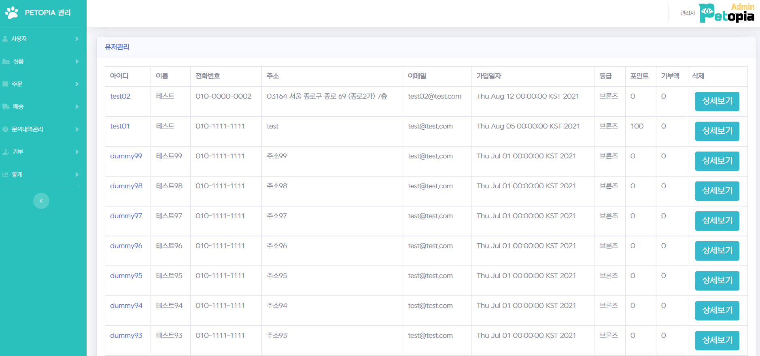Expand the 주문 menu chevron
This screenshot has height=356, width=760.
pyautogui.click(x=77, y=84)
